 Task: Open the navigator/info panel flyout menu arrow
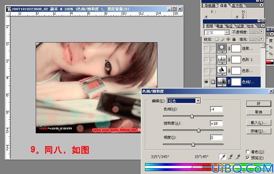click(261, 5)
